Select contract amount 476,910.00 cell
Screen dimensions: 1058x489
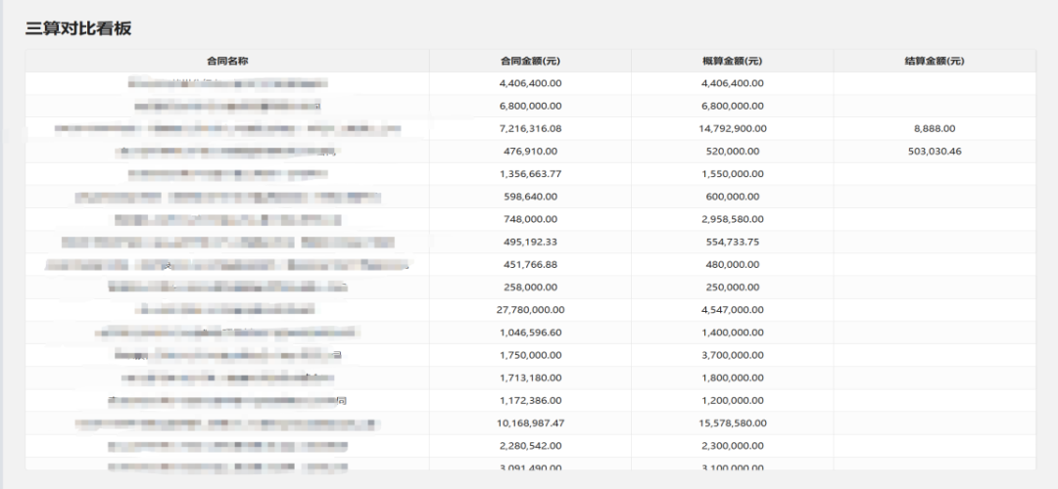(530, 152)
